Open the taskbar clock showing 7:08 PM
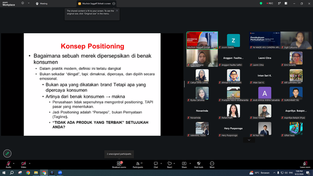This screenshot has width=313, height=176. [x=299, y=173]
